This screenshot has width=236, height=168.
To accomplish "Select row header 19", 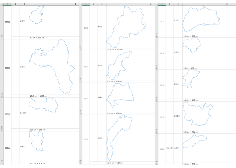I will click(2, 96).
